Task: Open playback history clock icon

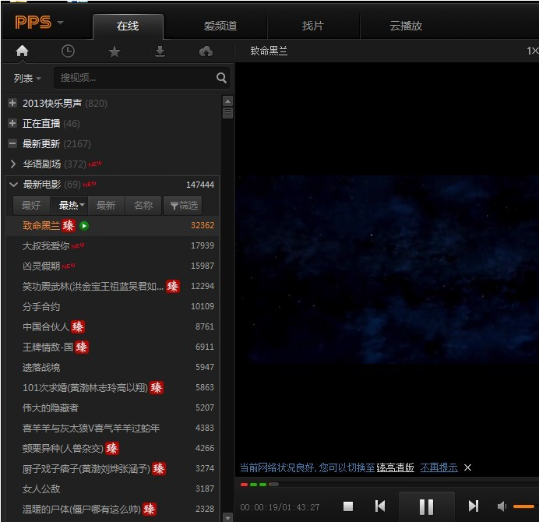Action: tap(68, 51)
